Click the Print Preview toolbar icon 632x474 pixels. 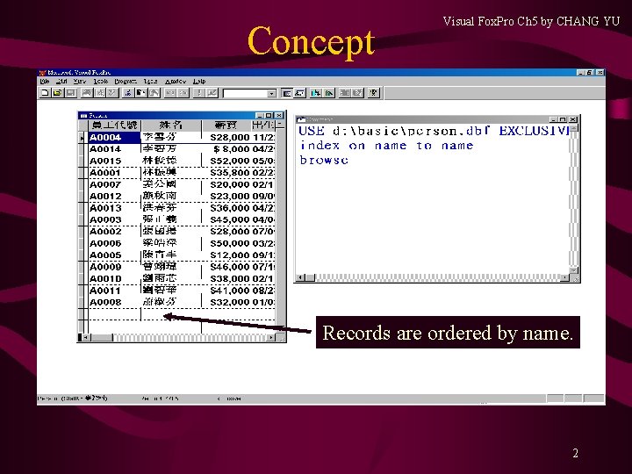(99, 93)
